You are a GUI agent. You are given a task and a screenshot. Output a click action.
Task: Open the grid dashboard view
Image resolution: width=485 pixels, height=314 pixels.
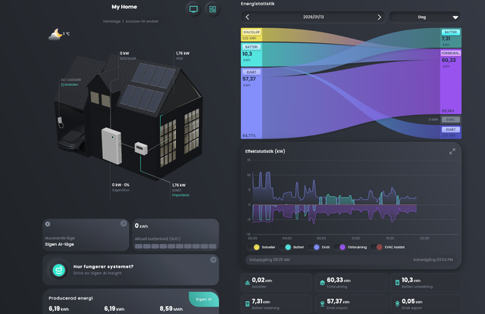(x=212, y=9)
